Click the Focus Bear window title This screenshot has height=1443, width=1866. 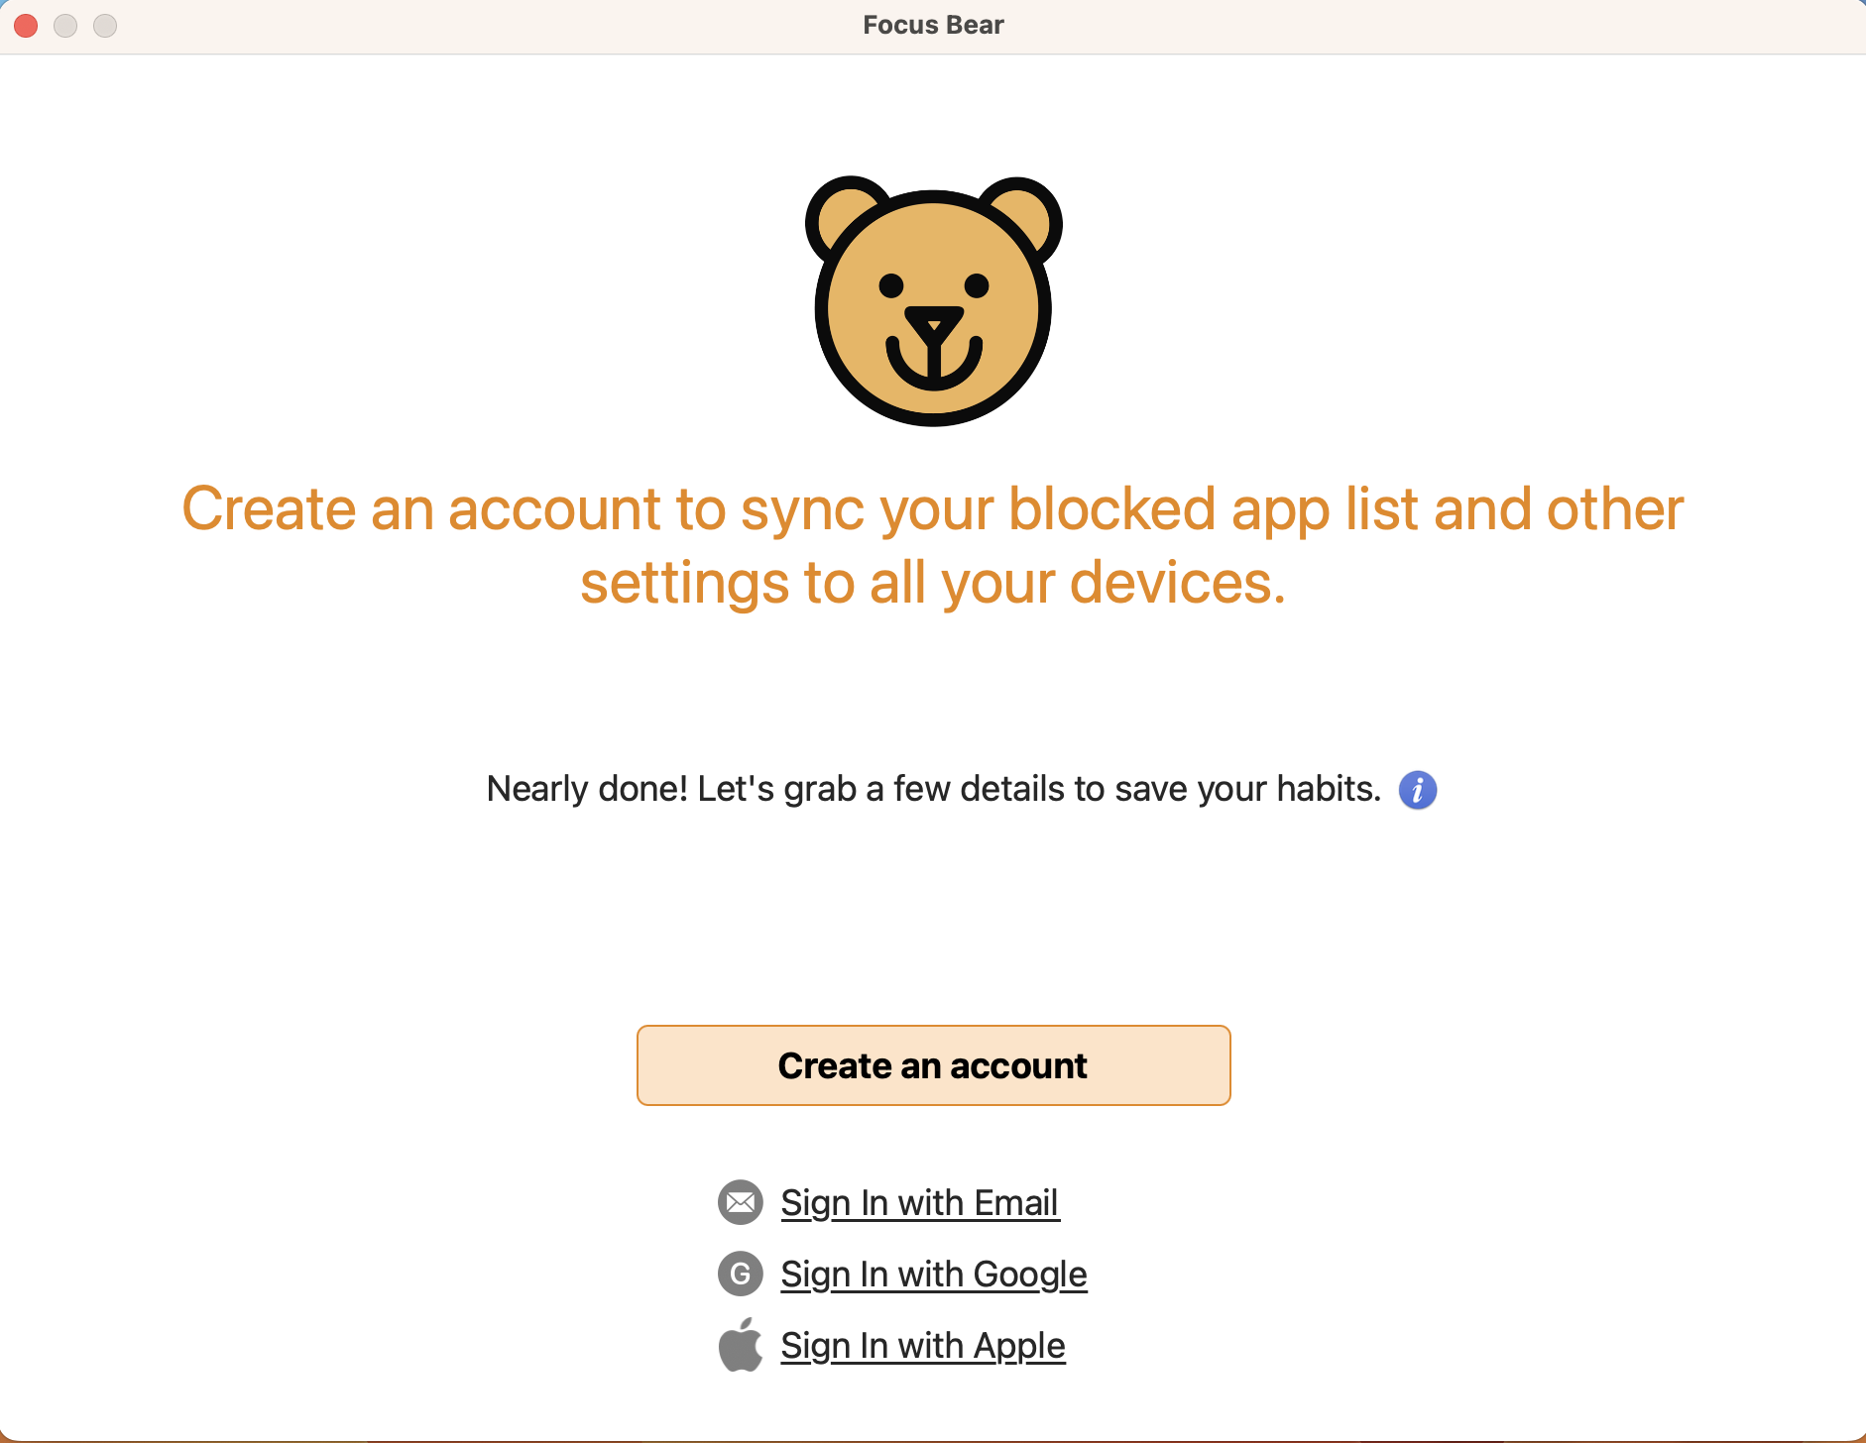tap(933, 25)
